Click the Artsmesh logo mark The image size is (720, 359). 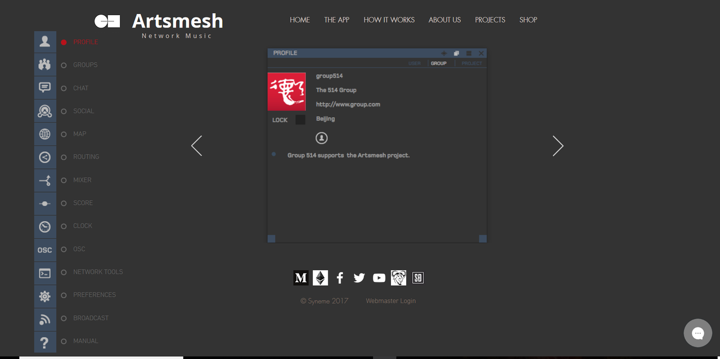click(107, 21)
